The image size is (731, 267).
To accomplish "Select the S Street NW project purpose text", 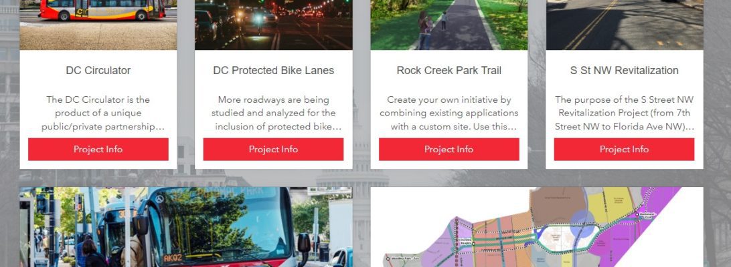I will coord(625,113).
